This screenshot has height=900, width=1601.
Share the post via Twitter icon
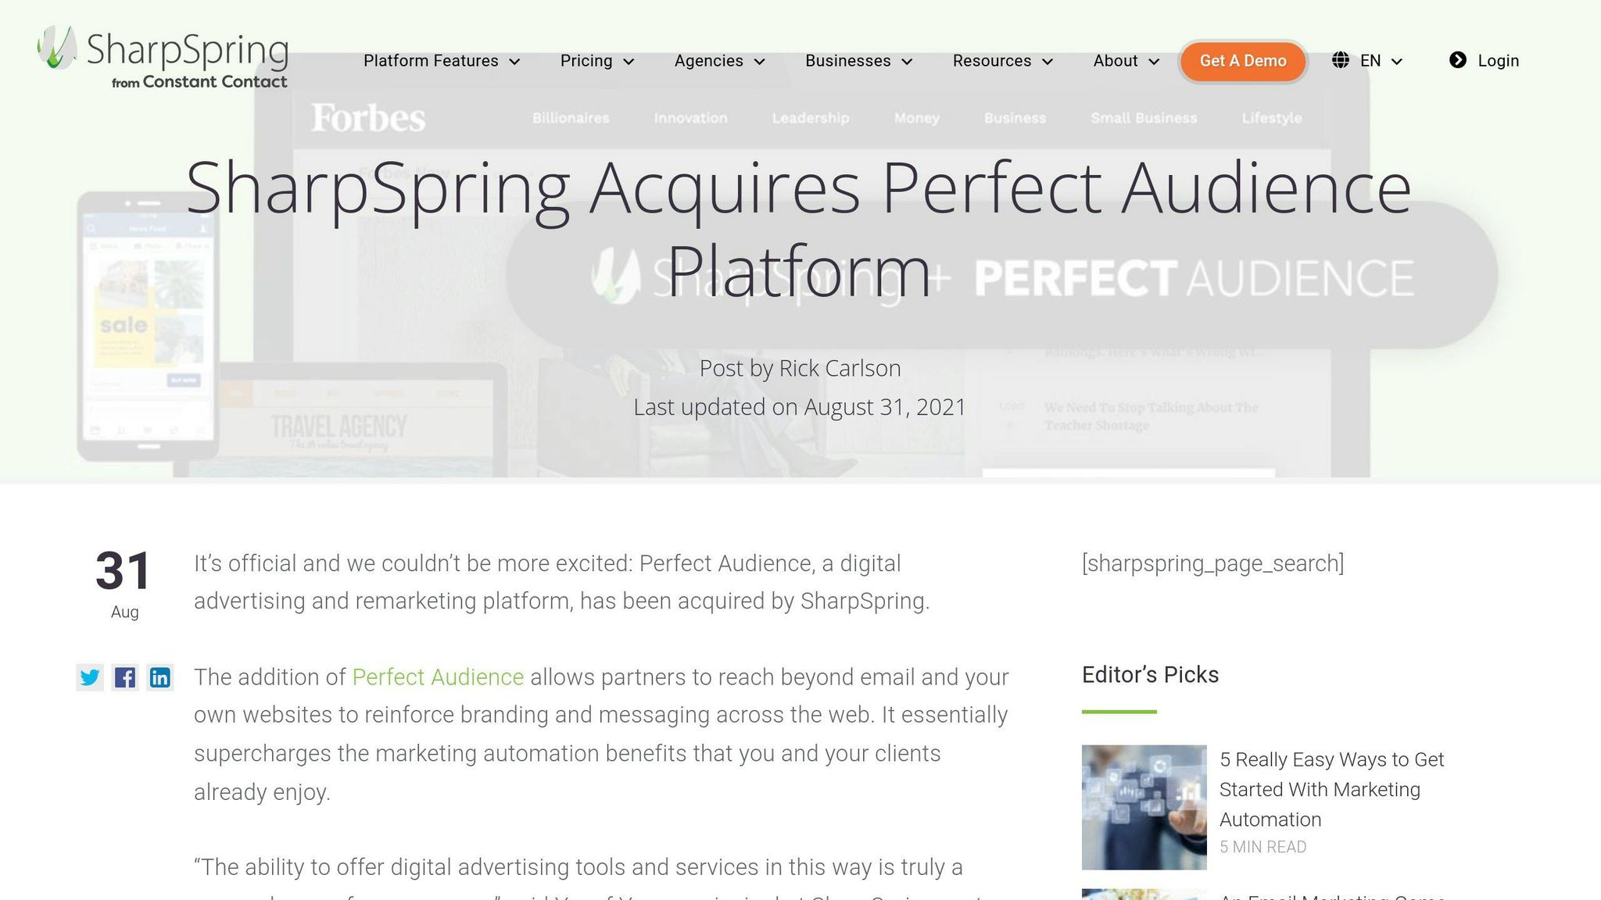pos(90,677)
